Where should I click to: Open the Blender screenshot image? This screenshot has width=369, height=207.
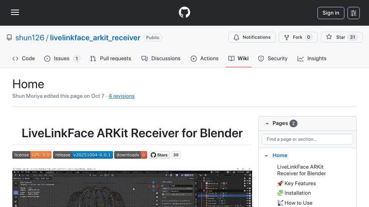click(x=132, y=187)
